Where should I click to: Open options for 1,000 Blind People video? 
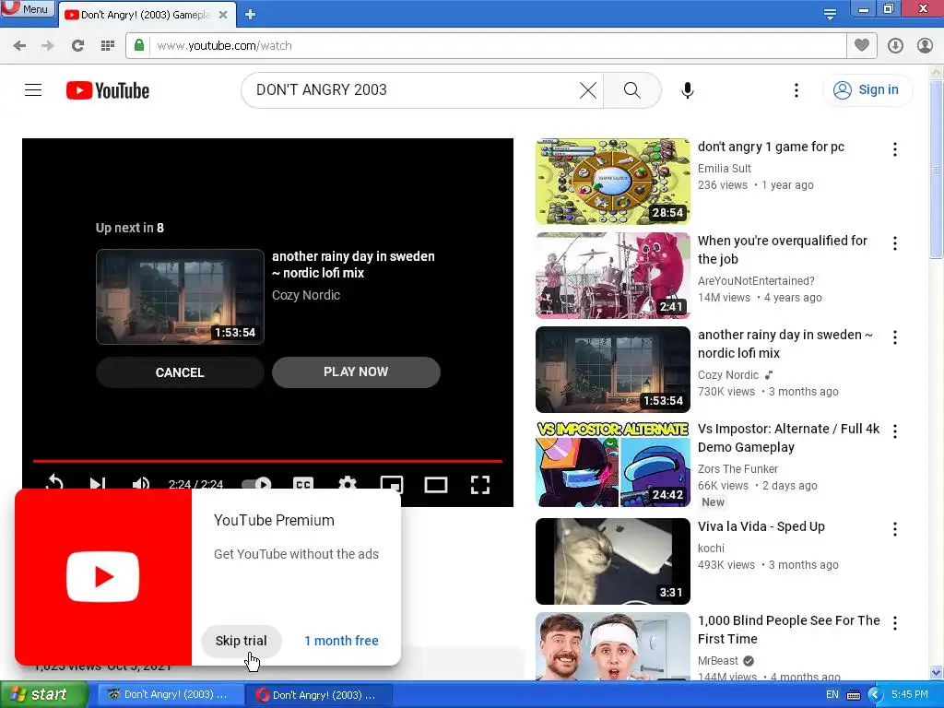click(895, 622)
